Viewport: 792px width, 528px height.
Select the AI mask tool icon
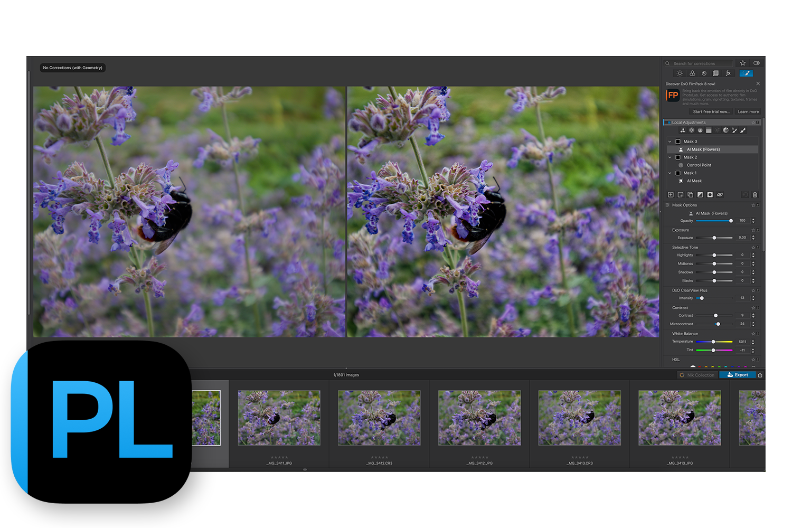[x=683, y=130]
